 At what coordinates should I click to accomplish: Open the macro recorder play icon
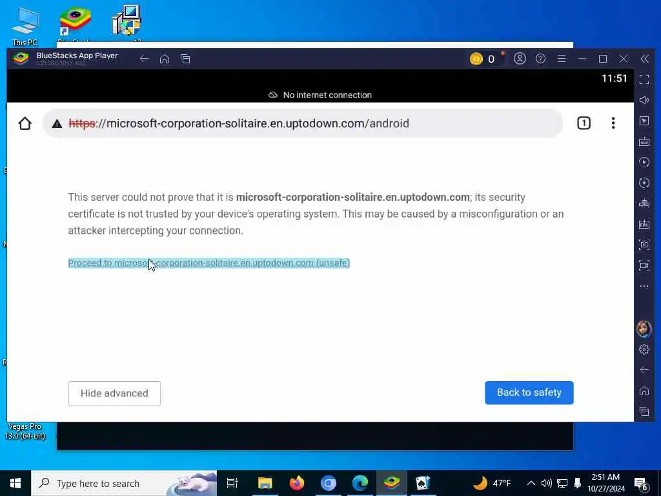(644, 162)
